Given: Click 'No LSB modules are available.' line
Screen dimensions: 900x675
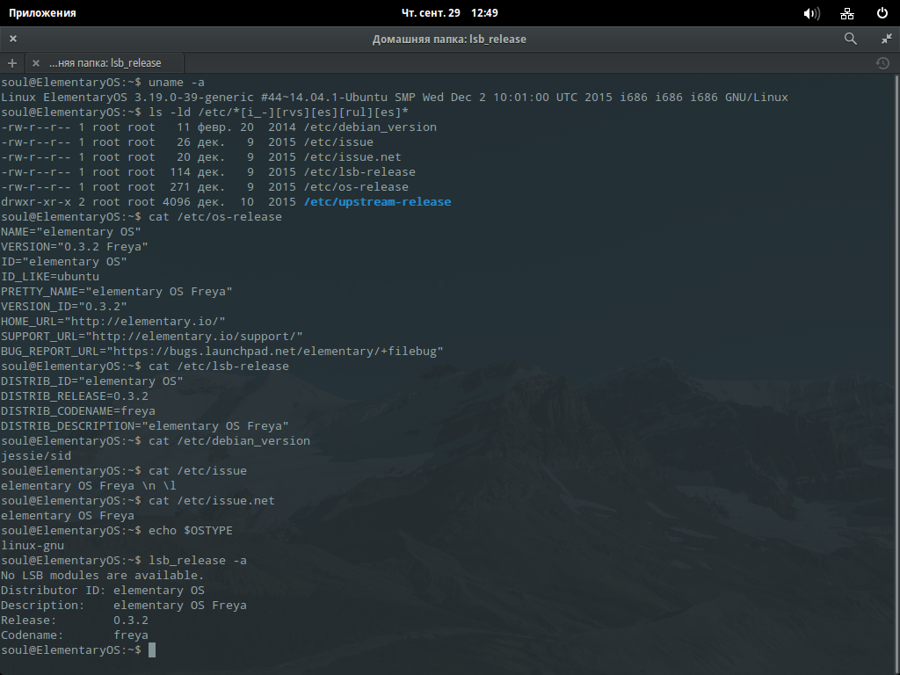Looking at the screenshot, I should point(103,575).
